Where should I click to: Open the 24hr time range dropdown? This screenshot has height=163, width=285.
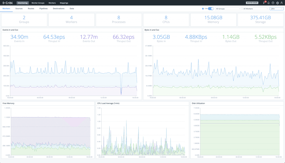276,9
